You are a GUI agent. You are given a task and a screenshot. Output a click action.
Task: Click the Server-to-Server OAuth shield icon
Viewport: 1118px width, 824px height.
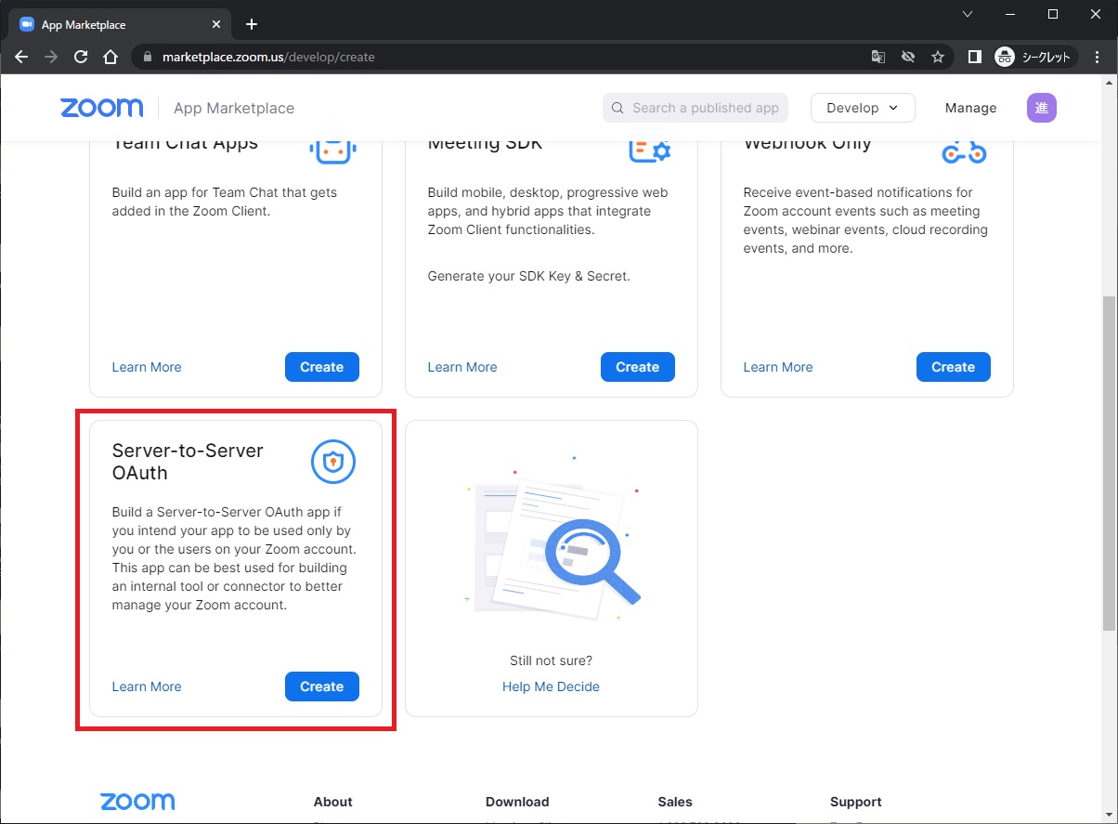tap(332, 462)
